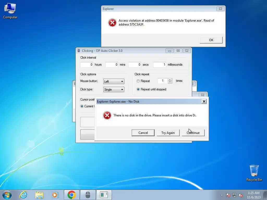
Task: Open Windows Explorer folder taskbar icon
Action: click(x=39, y=195)
